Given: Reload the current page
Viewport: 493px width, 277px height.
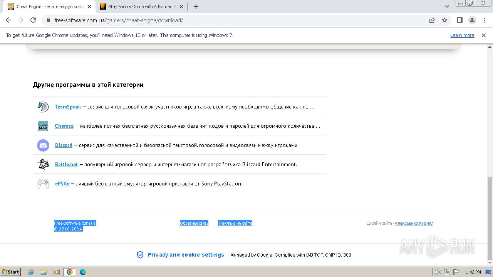Looking at the screenshot, I should (x=33, y=20).
